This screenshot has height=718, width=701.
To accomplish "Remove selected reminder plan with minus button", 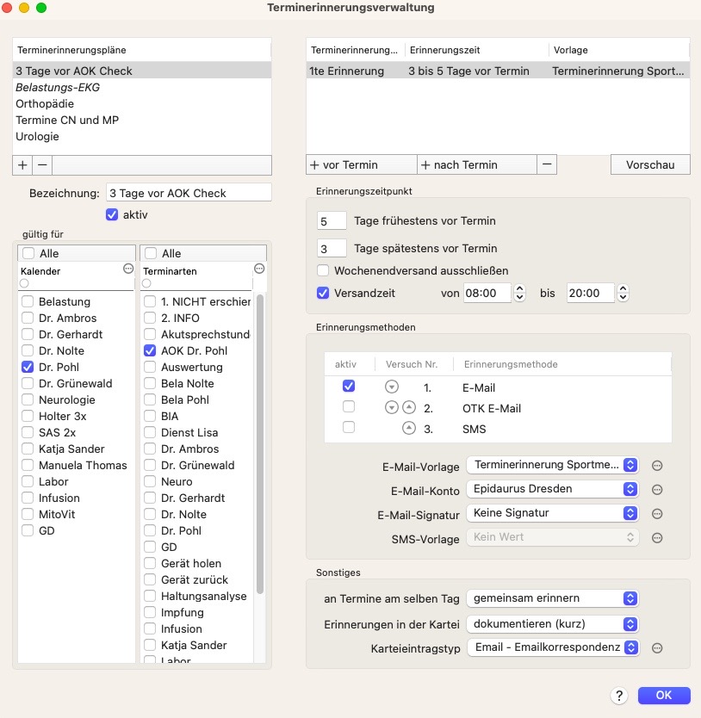I will click(42, 164).
